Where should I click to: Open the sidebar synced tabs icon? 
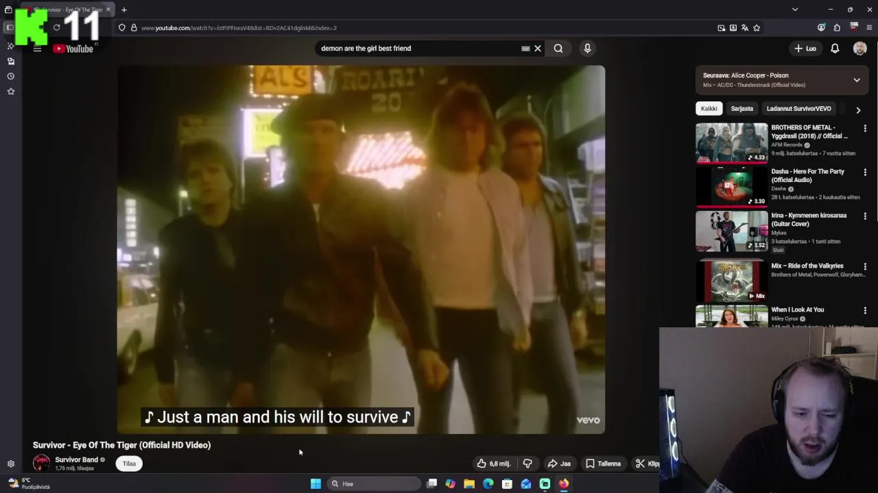click(11, 61)
